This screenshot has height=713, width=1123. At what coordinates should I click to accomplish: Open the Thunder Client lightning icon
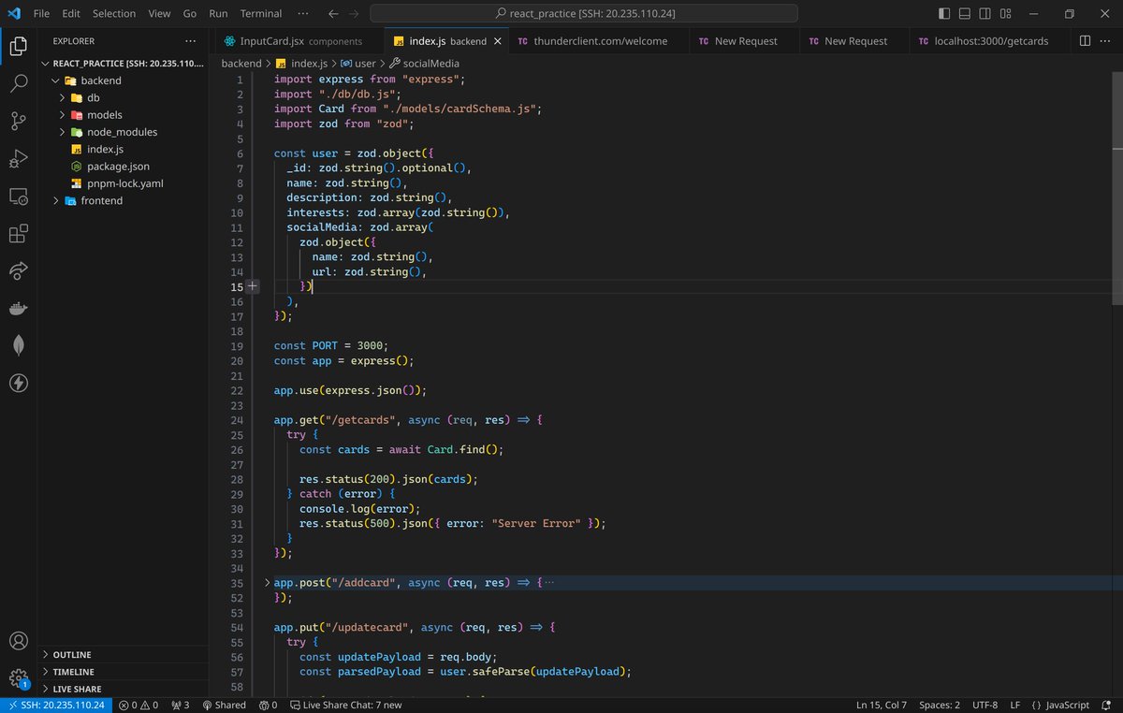click(18, 383)
